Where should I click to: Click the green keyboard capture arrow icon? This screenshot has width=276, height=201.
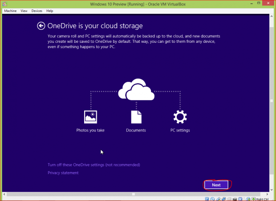pyautogui.click(x=253, y=199)
